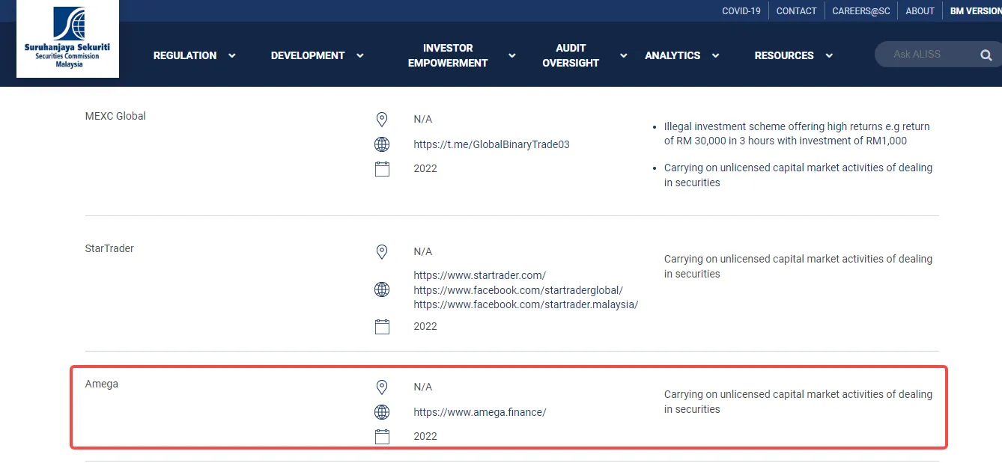Visit the CAREERS@SC link
The width and height of the screenshot is (1002, 463).
pos(861,11)
